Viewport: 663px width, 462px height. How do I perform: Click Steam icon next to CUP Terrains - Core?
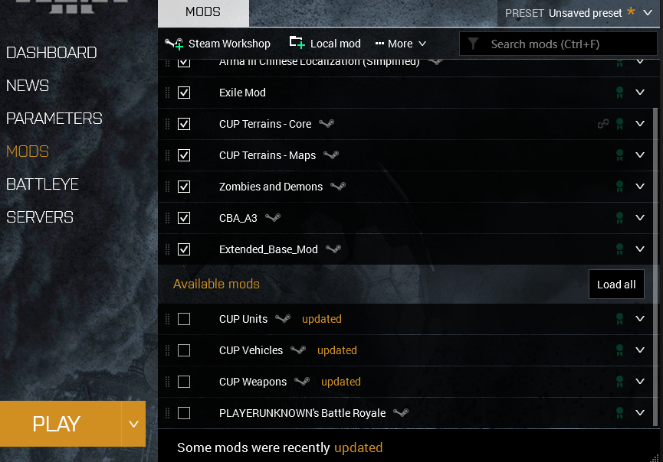click(x=327, y=124)
